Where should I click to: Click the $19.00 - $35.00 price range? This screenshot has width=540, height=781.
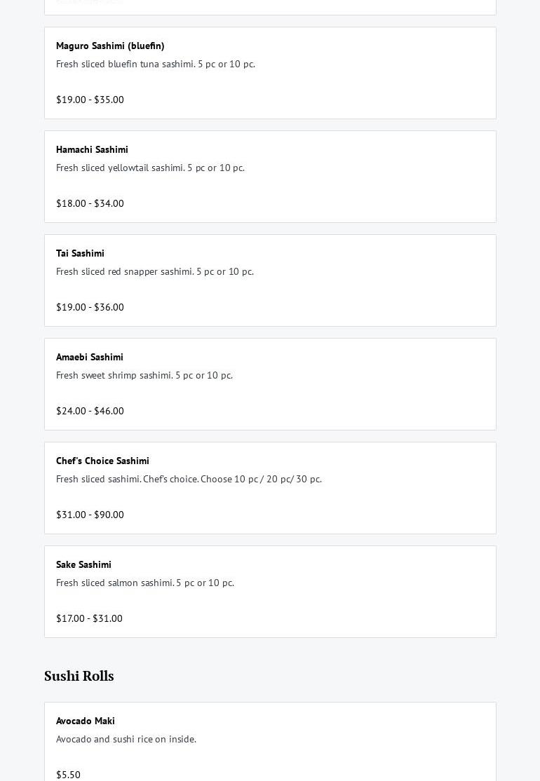click(x=90, y=100)
